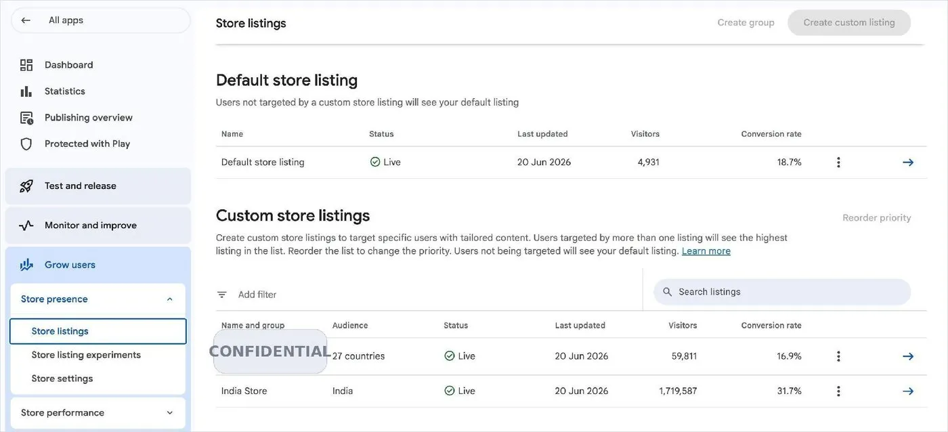Focus the Search listings field
948x432 pixels.
click(x=782, y=292)
